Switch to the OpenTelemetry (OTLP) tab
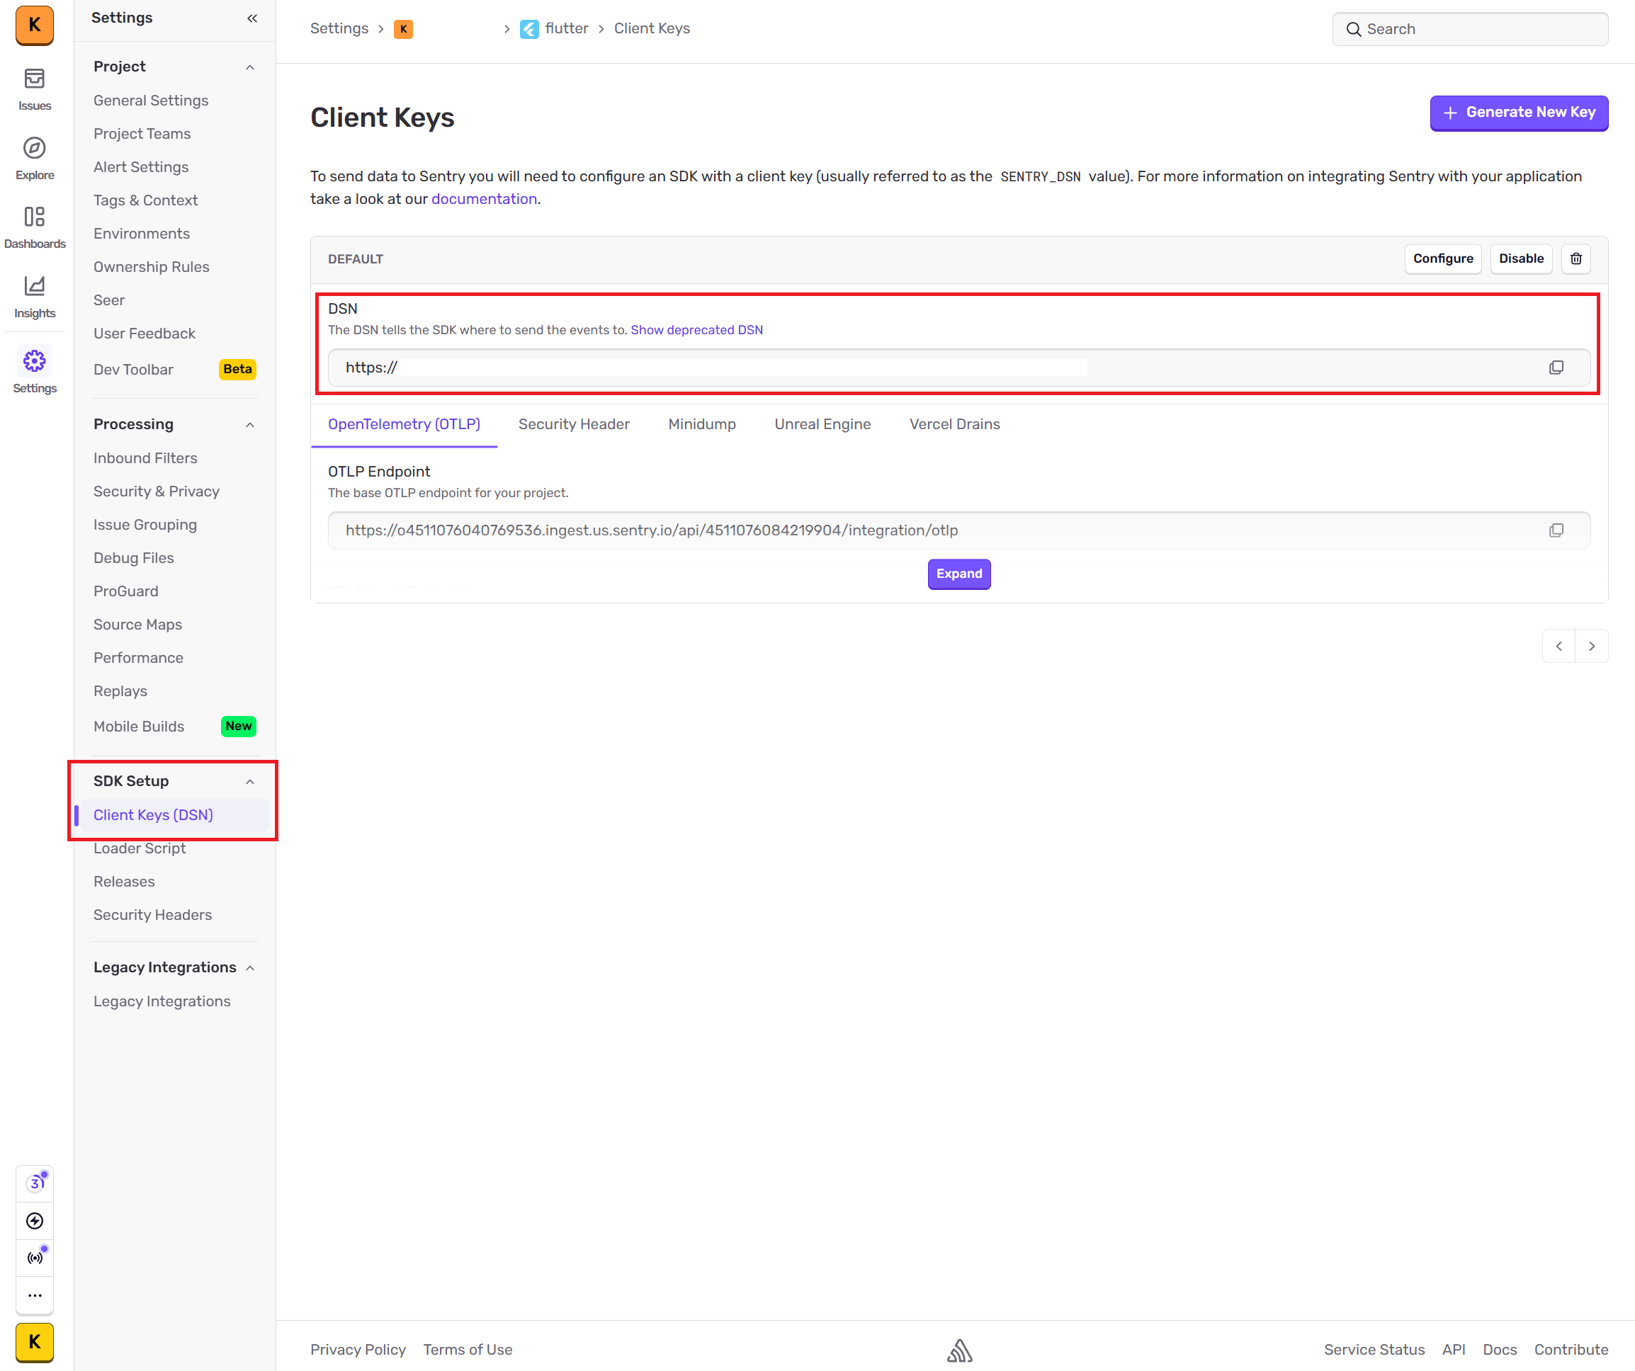Viewport: 1635px width, 1371px height. pyautogui.click(x=403, y=424)
